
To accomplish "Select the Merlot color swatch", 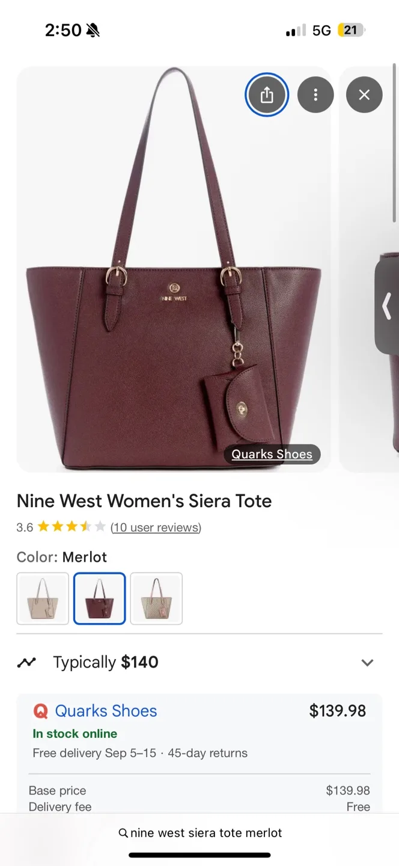I will tap(99, 598).
